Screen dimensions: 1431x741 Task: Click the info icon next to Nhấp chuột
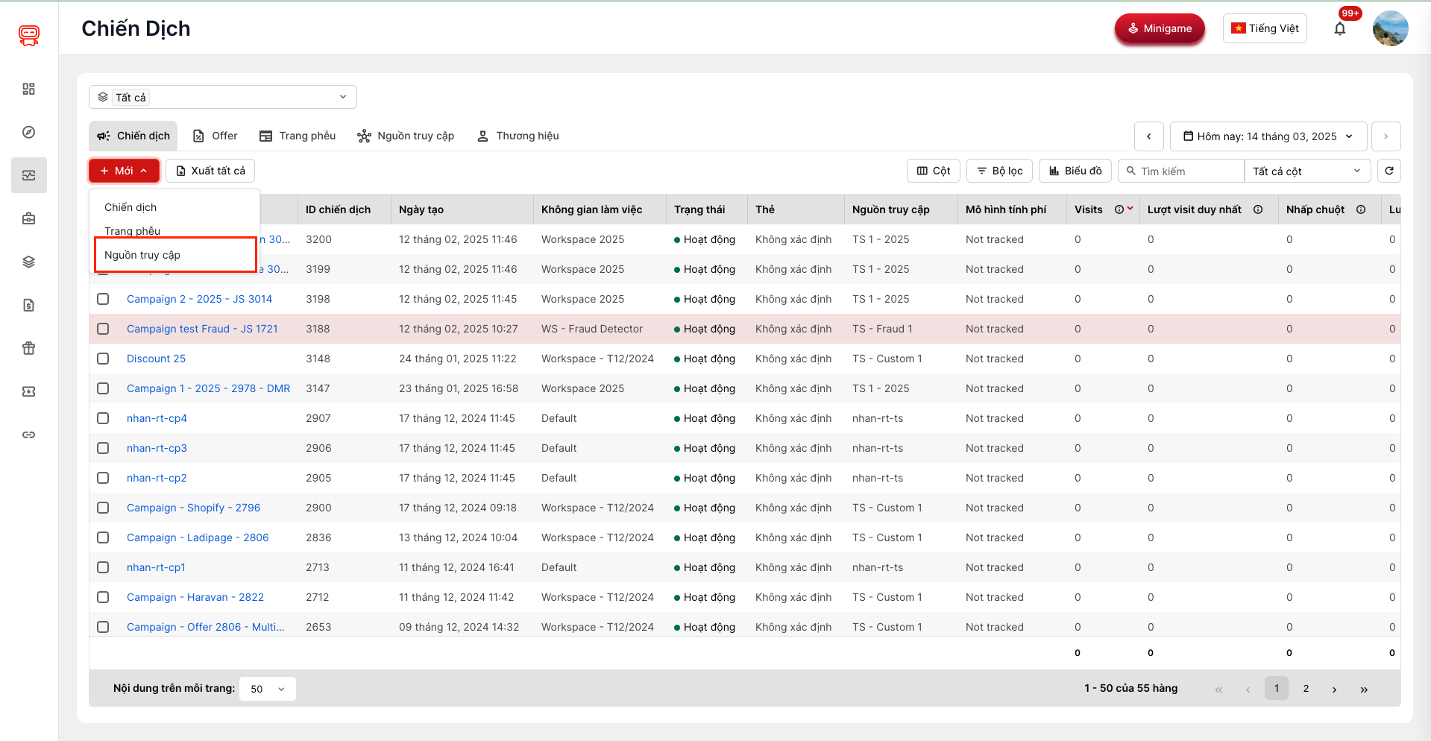click(1361, 209)
